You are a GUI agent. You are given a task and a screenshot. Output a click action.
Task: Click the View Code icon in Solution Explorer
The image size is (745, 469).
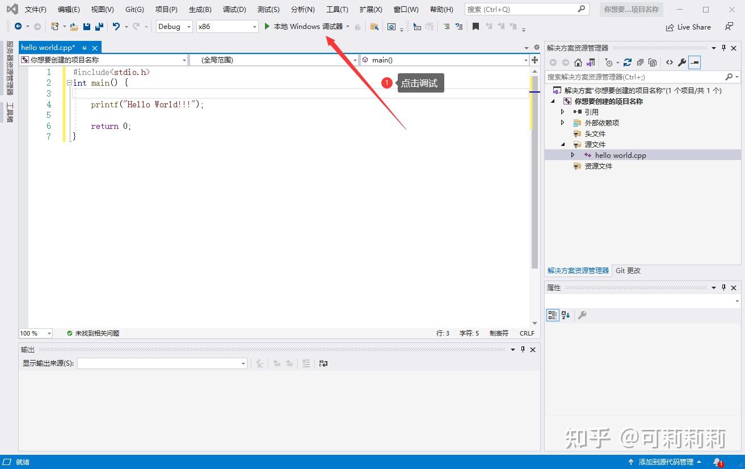click(670, 62)
